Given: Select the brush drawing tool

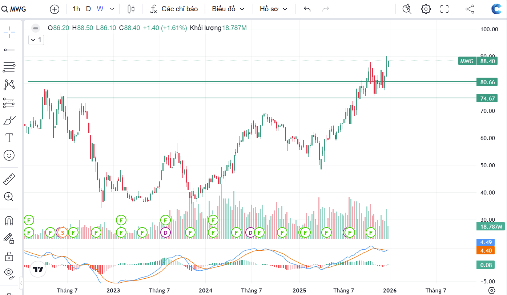Looking at the screenshot, I should pos(9,120).
